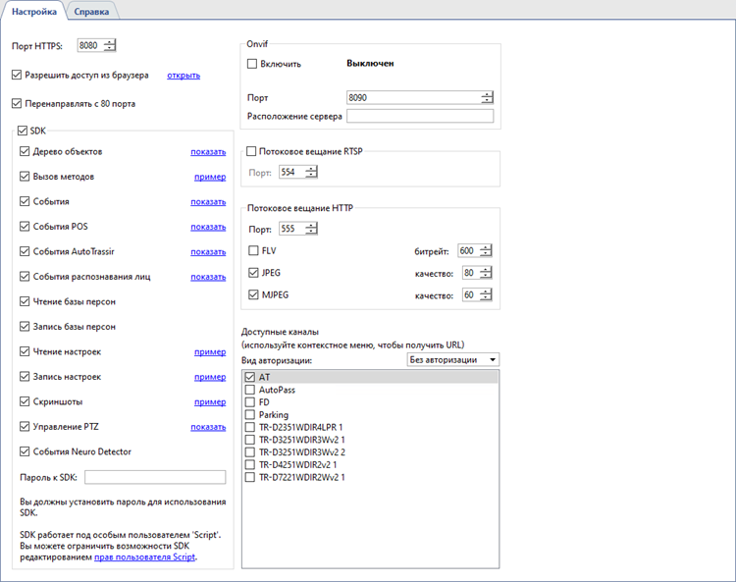Uncheck the SDK group checkbox
Viewport: 736px width, 582px height.
pyautogui.click(x=24, y=131)
